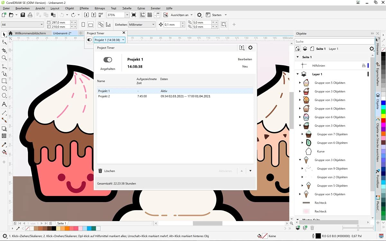Click Project Timer export icon

(242, 48)
